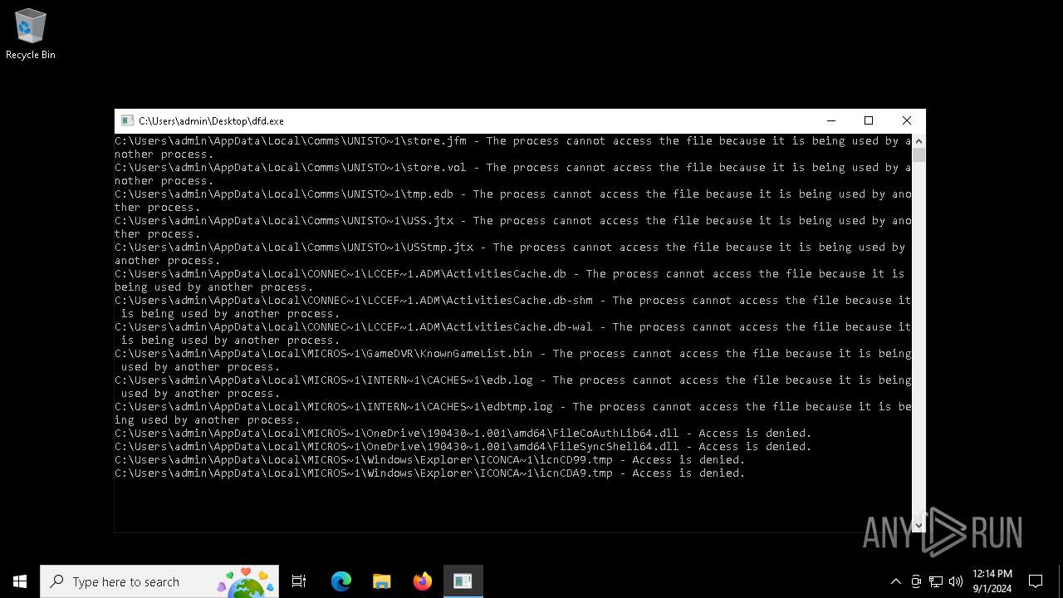Click the console scrollbar up arrow
Viewport: 1063px width, 598px height.
point(918,141)
